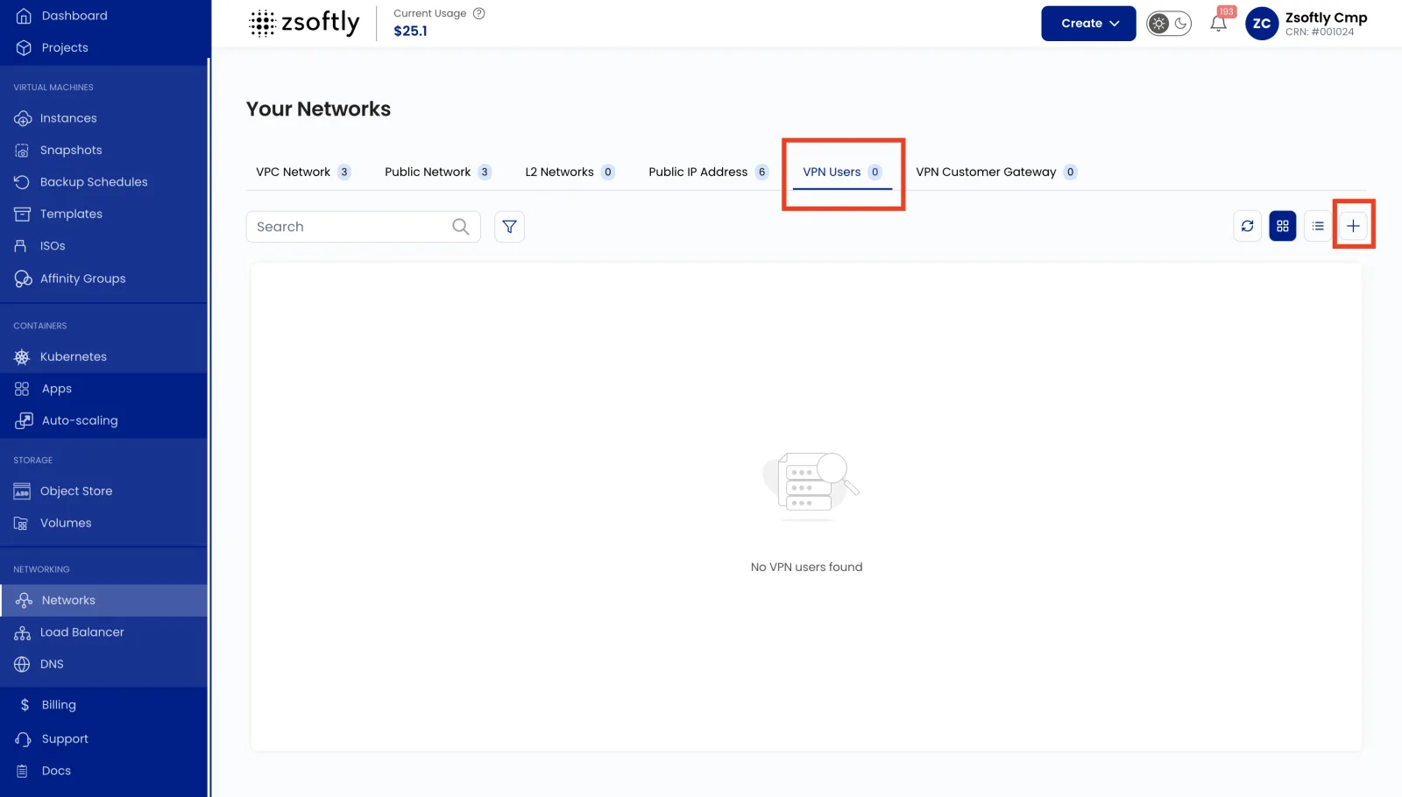The width and height of the screenshot is (1402, 797).
Task: Click the Kubernetes sidebar label
Action: click(x=74, y=356)
